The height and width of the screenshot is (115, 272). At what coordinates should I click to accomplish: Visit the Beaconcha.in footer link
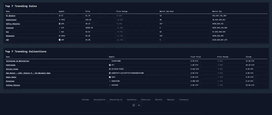[116, 100]
